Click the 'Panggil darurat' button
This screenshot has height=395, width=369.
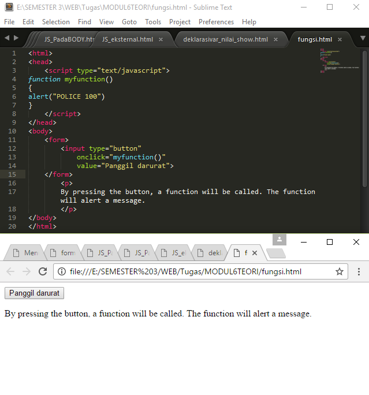point(34,293)
